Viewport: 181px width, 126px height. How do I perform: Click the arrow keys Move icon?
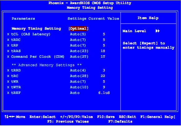[10, 117]
